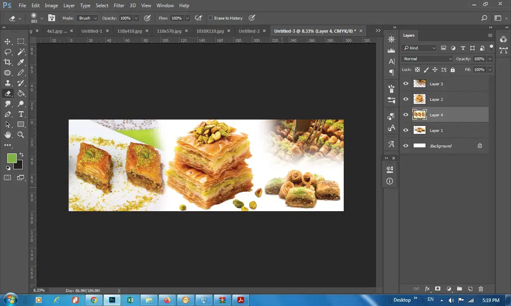The image size is (511, 306).
Task: Choose the Magic Wand tool
Action: (21, 52)
